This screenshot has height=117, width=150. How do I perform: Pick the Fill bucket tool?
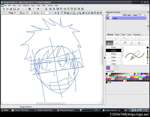click(x=132, y=43)
